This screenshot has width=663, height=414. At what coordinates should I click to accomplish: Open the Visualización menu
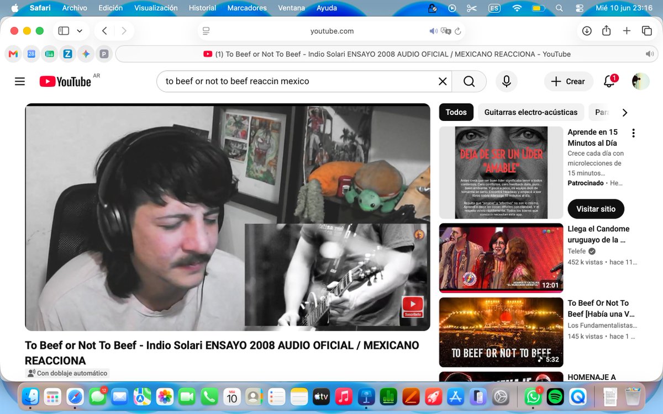click(156, 8)
